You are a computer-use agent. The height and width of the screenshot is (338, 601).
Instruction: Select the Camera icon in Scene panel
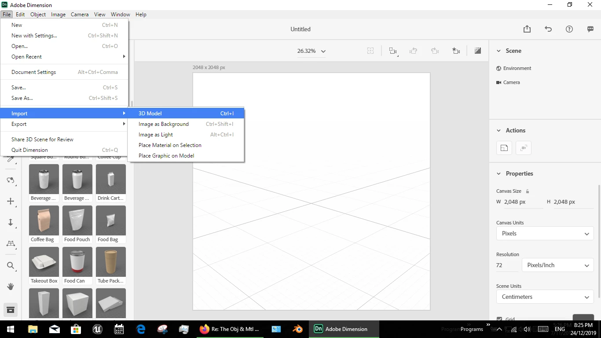point(499,82)
